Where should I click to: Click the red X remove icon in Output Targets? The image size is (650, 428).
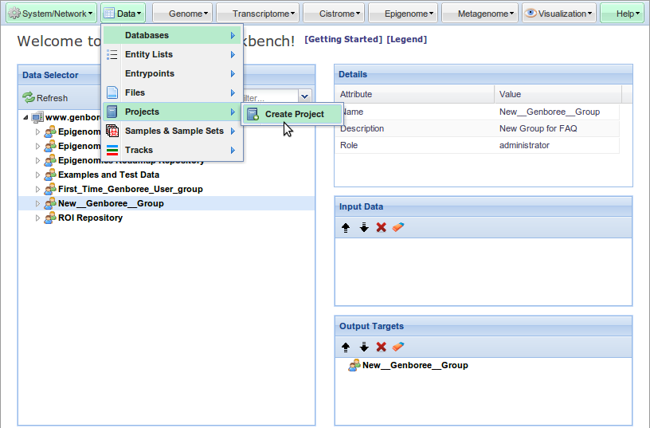coord(382,348)
